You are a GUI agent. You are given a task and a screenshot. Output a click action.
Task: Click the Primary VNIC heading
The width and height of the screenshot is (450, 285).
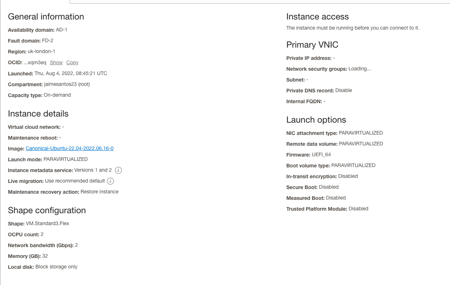pos(312,45)
